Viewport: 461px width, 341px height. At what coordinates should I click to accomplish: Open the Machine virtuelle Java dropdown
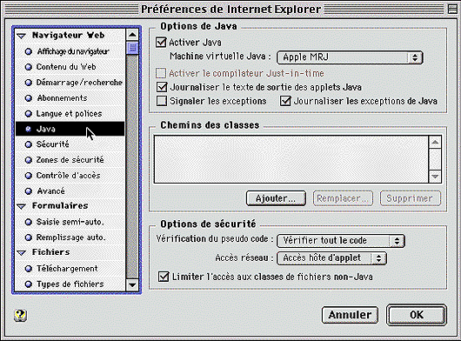tap(350, 57)
